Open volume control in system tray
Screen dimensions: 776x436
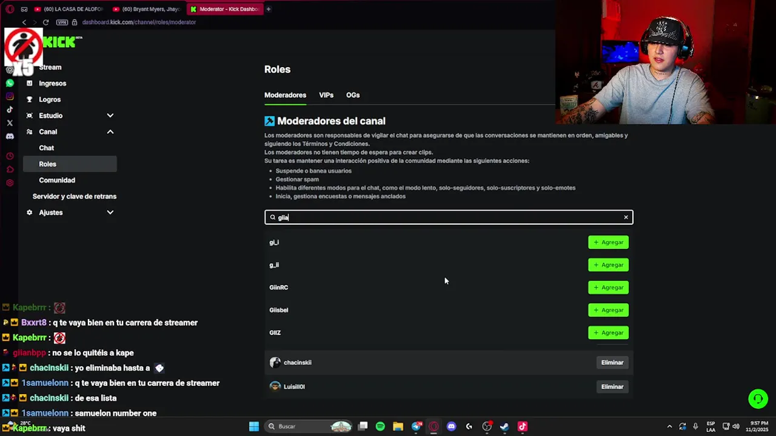736,426
